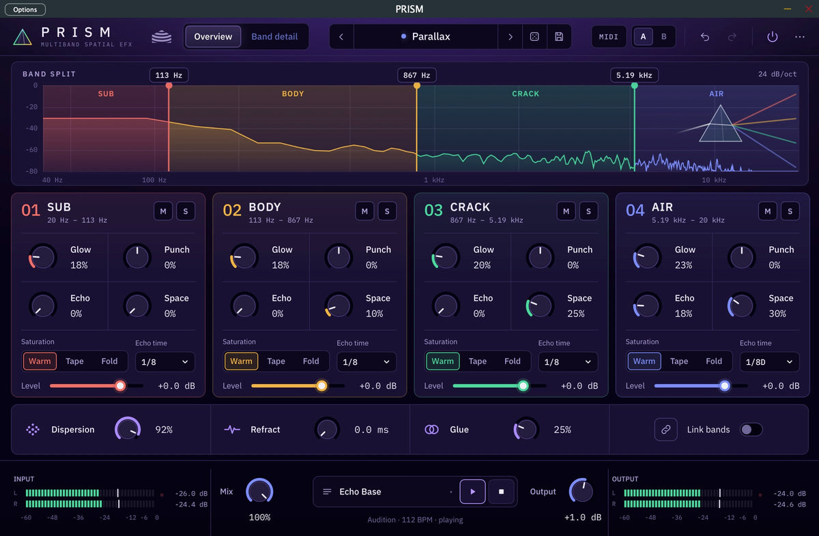Mute the AIR band
This screenshot has width=819, height=536.
click(x=768, y=211)
